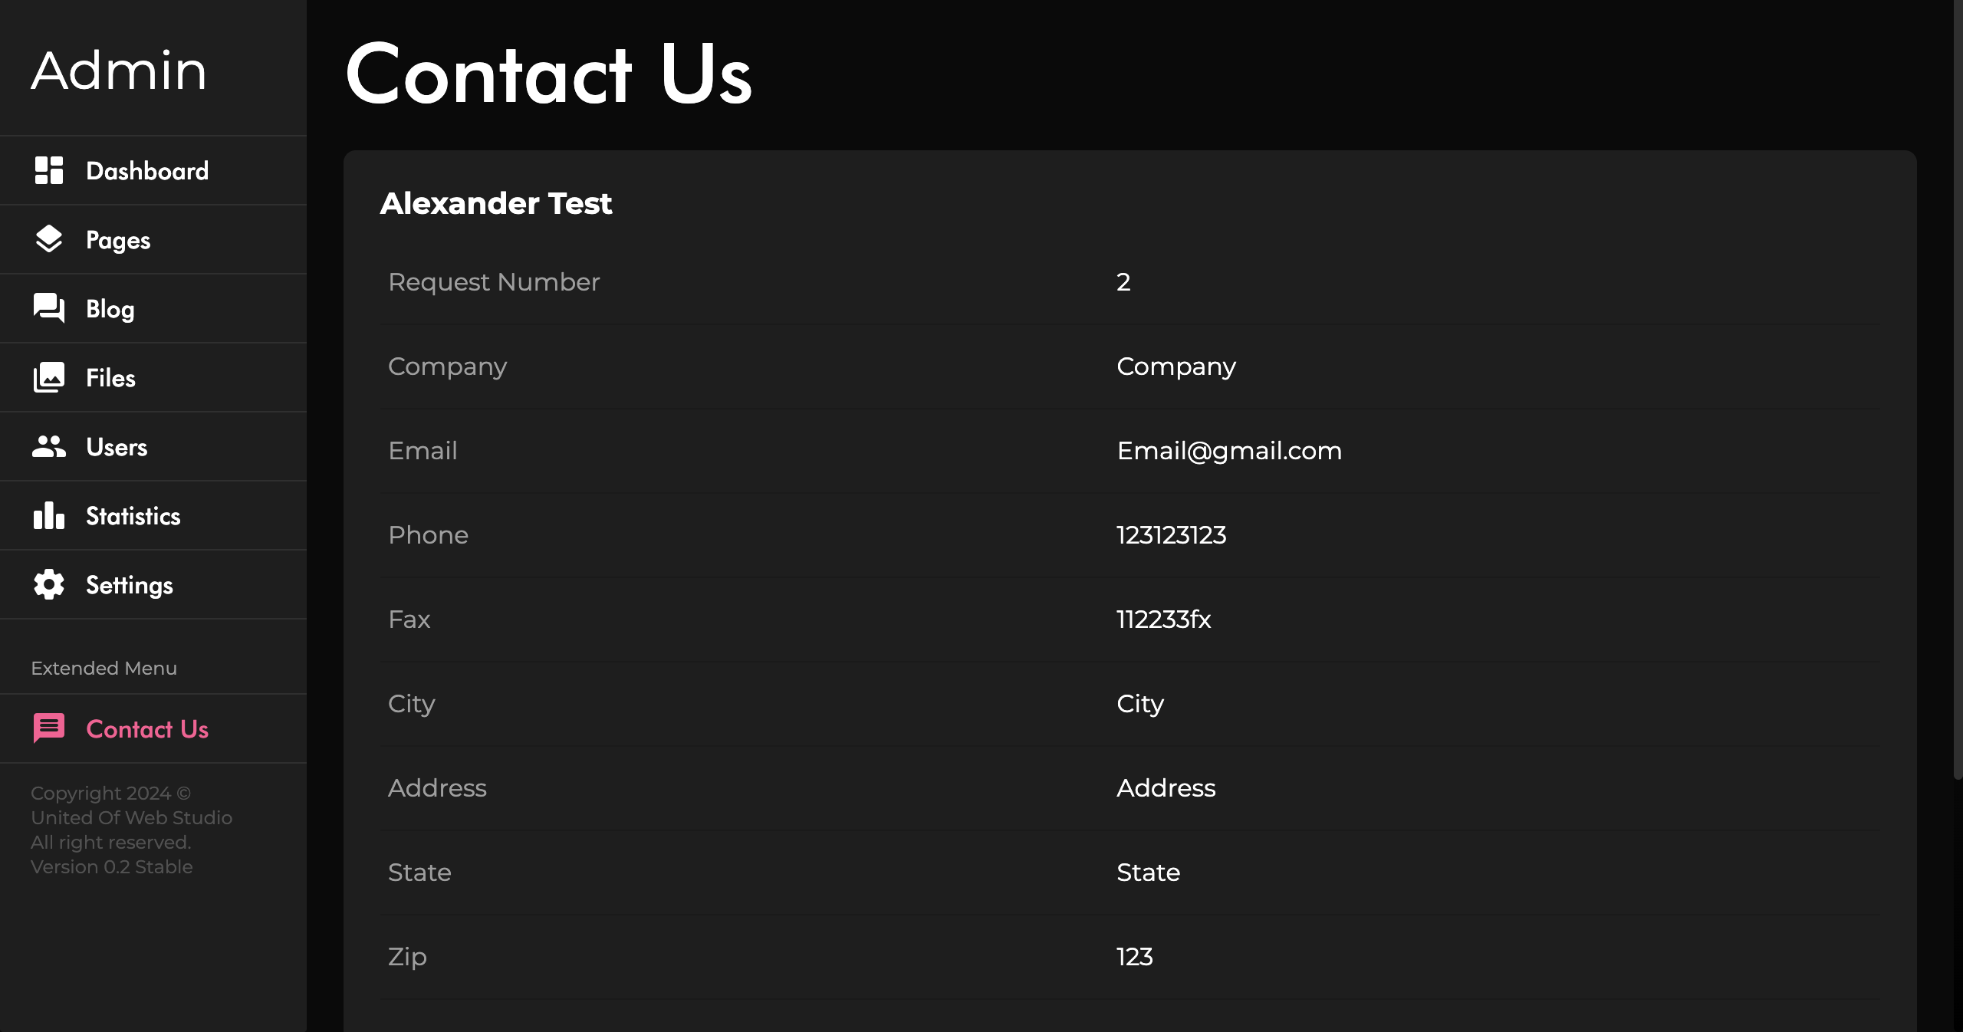Screen dimensions: 1963x1032
Task: Open the Dashboard menu item
Action: pyautogui.click(x=153, y=170)
